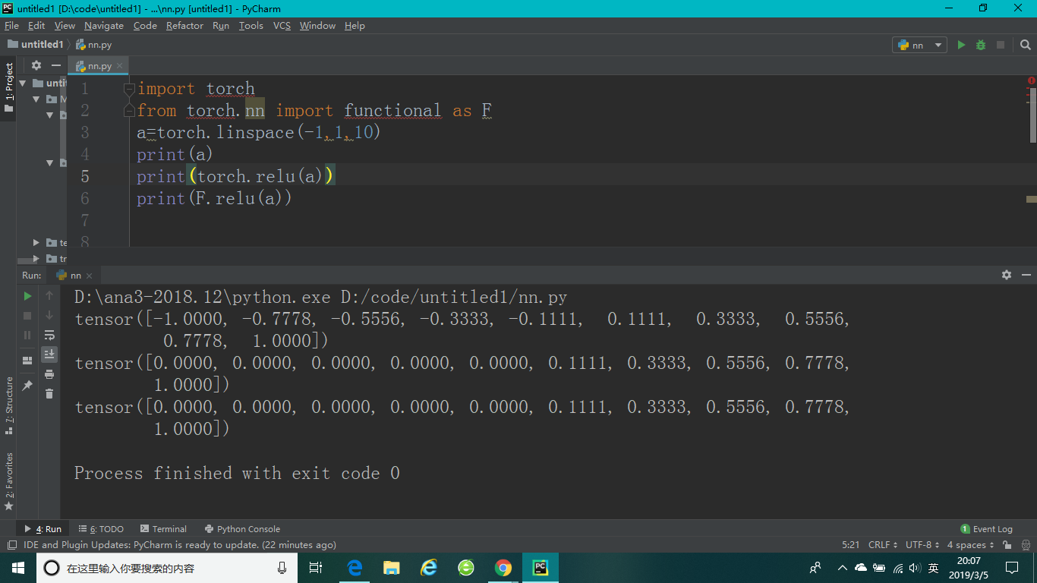Open the Tools menu
The image size is (1037, 583).
251,25
